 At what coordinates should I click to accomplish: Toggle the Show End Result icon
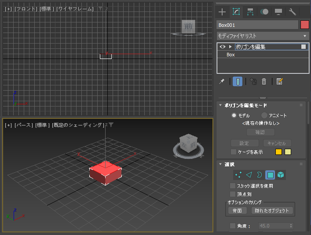(238, 81)
